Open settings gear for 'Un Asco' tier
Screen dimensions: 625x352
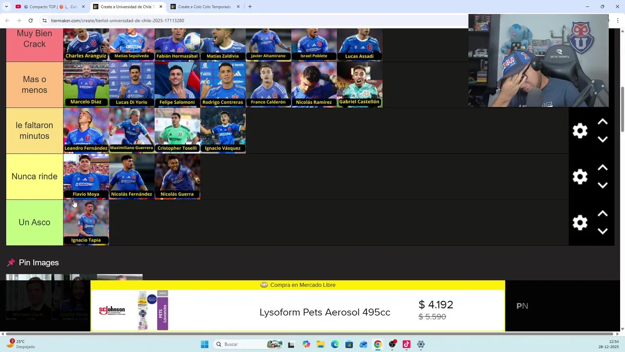580,222
